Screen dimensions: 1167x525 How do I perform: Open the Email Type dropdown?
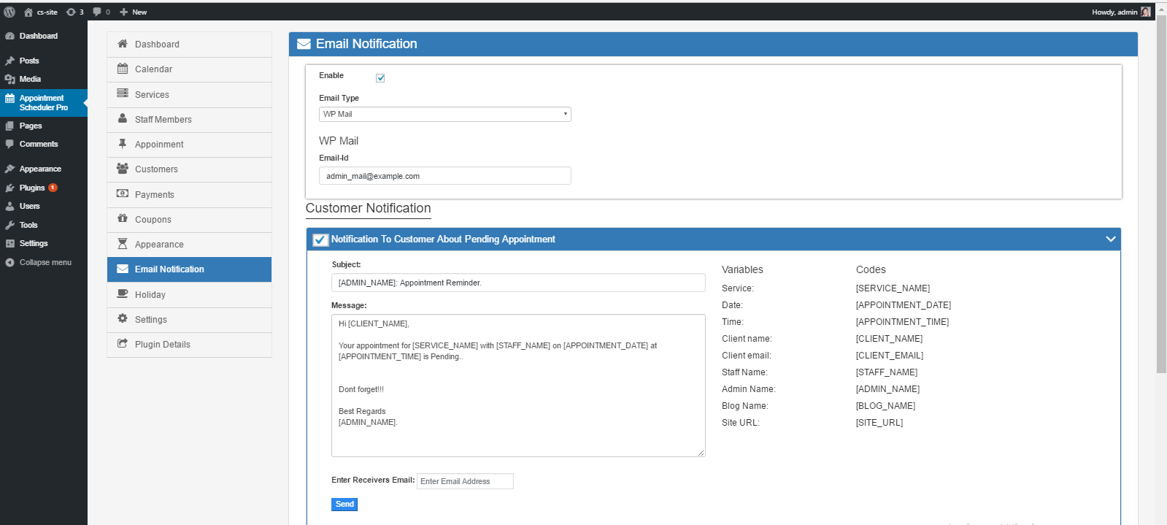point(444,115)
